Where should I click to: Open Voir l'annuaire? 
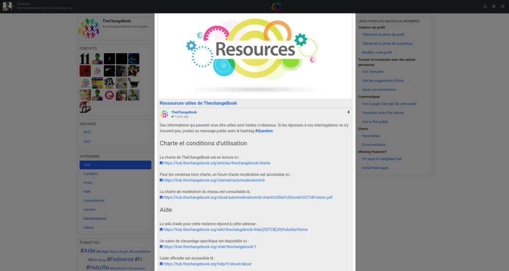coord(373,72)
